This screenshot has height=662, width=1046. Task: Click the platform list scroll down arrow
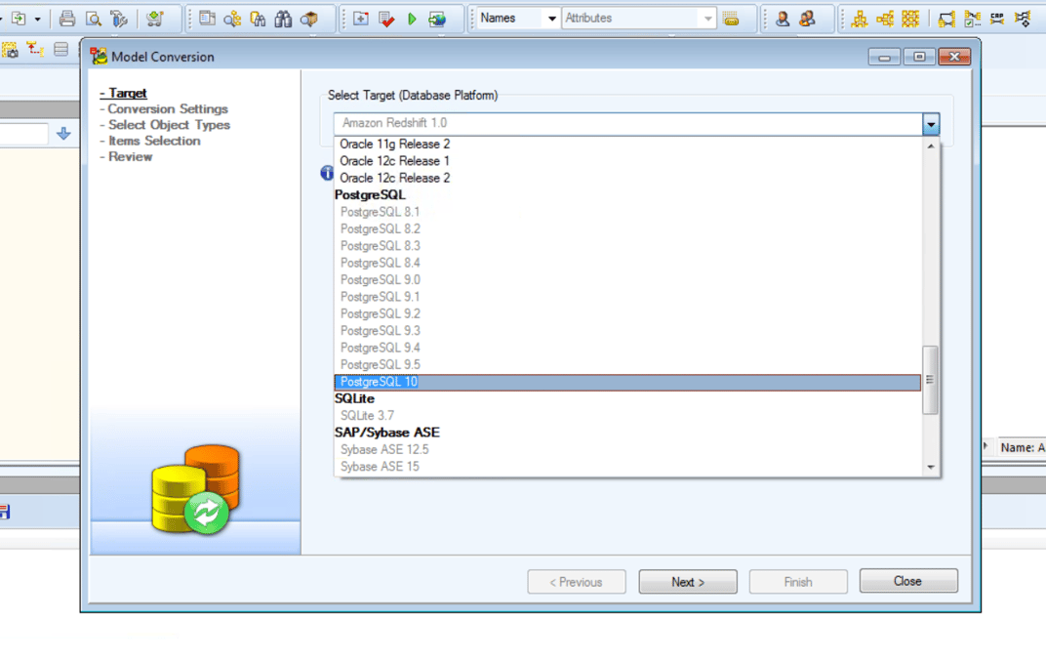[931, 467]
